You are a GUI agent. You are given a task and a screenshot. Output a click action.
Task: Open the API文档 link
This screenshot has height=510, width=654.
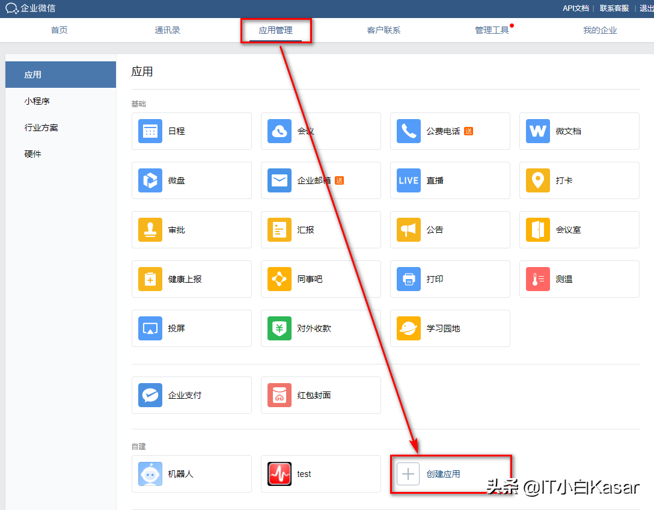tap(575, 8)
